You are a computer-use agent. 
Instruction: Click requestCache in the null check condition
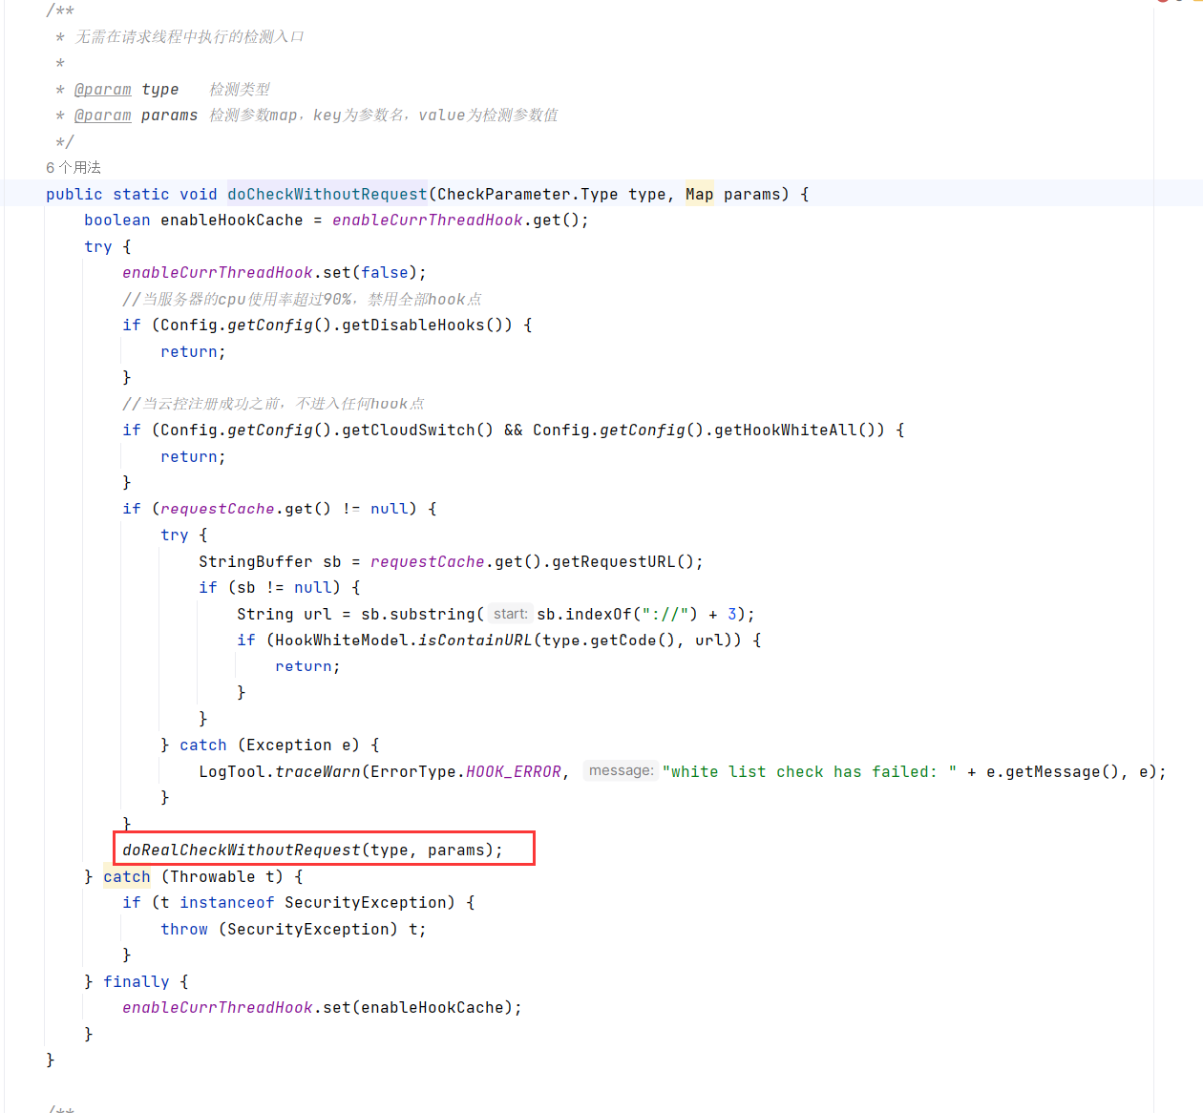[x=217, y=509]
